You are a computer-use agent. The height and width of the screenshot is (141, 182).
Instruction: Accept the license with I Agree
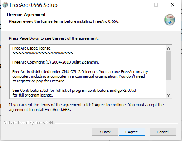(132, 132)
